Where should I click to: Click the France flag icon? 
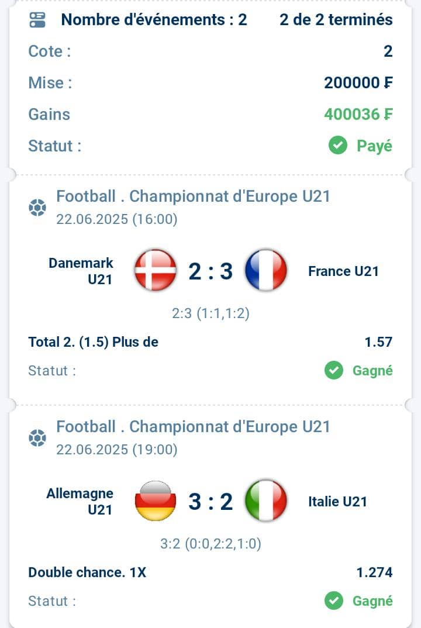[x=266, y=270]
